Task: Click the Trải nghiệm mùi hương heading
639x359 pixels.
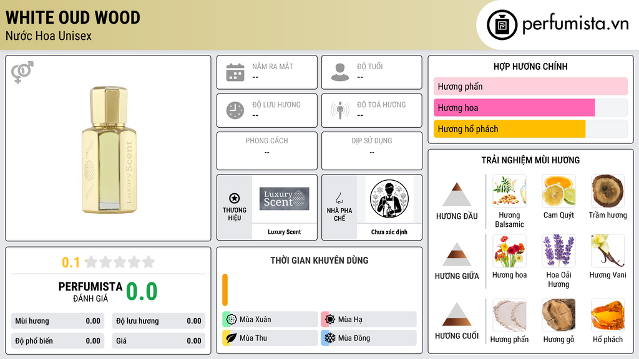Action: coord(530,160)
